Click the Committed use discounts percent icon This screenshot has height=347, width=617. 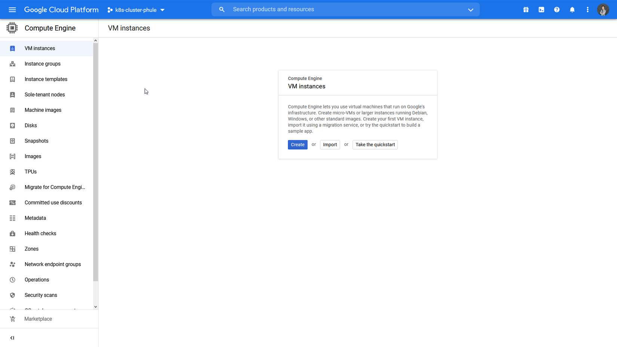click(12, 203)
